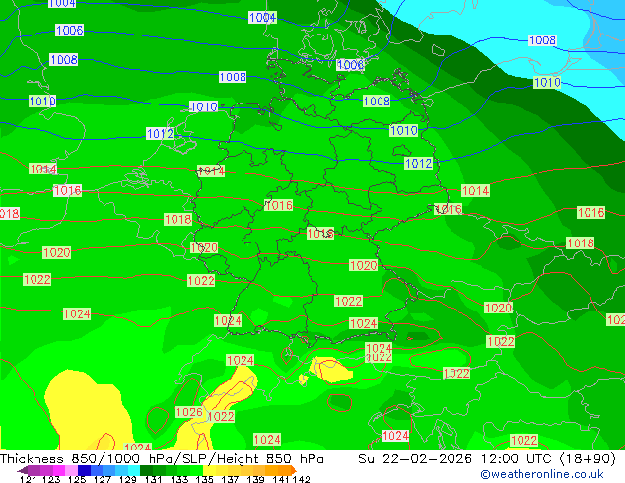Viewport: 625px width, 483px height.
Task: Click the purple arrow at legend's low end
Action: (x=22, y=471)
